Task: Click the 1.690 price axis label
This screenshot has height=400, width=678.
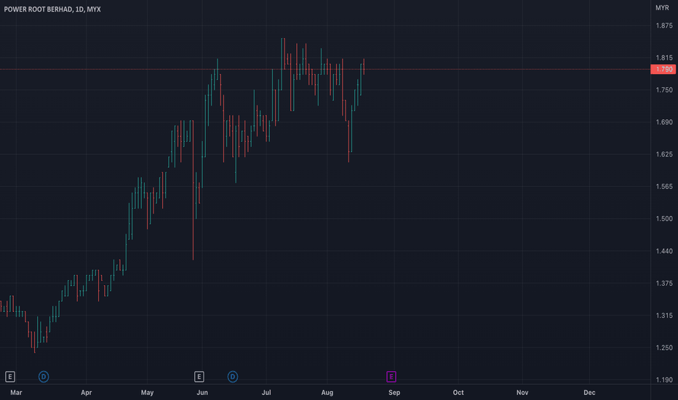Action: 664,122
